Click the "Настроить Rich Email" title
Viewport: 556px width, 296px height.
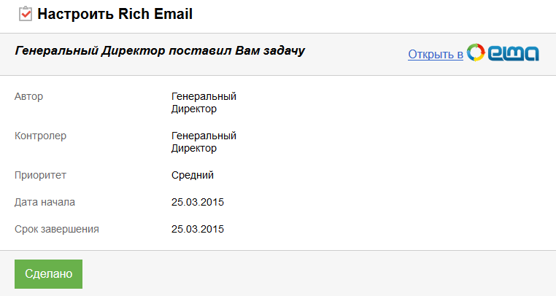(x=115, y=14)
